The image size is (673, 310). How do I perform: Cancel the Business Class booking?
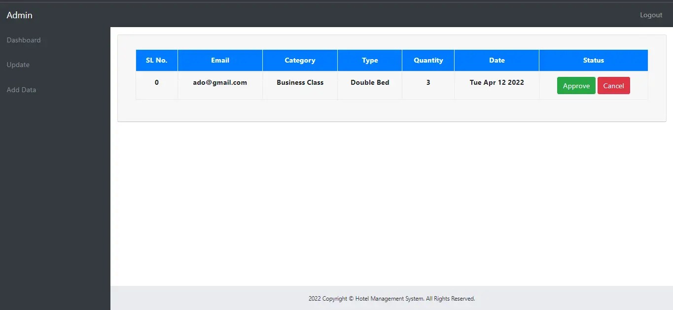pos(614,85)
